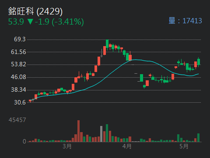Screen dimensions: 210x158
Task: Click the 38.34 price axis label
Action: click(18, 90)
